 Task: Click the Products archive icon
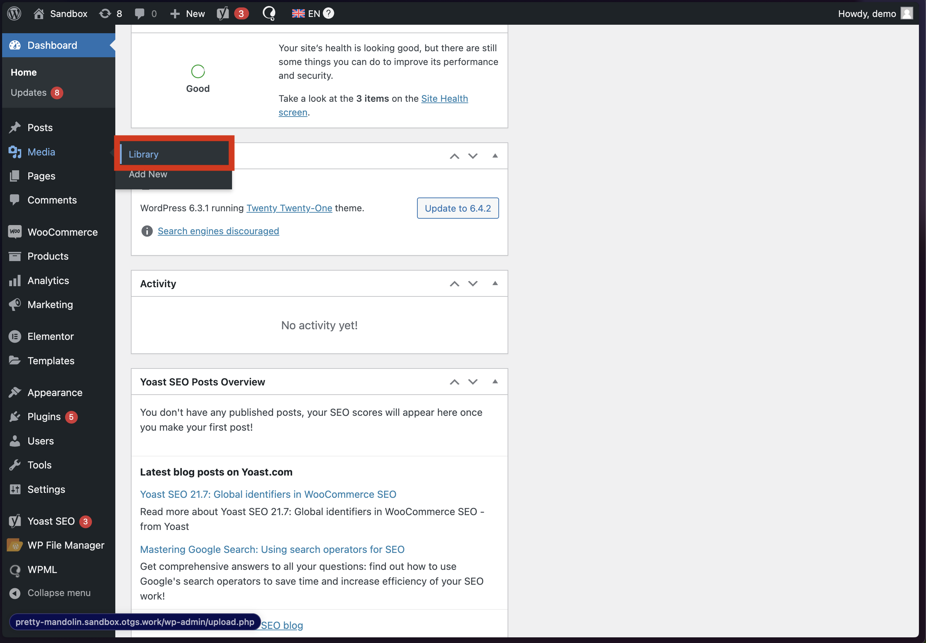pos(15,256)
